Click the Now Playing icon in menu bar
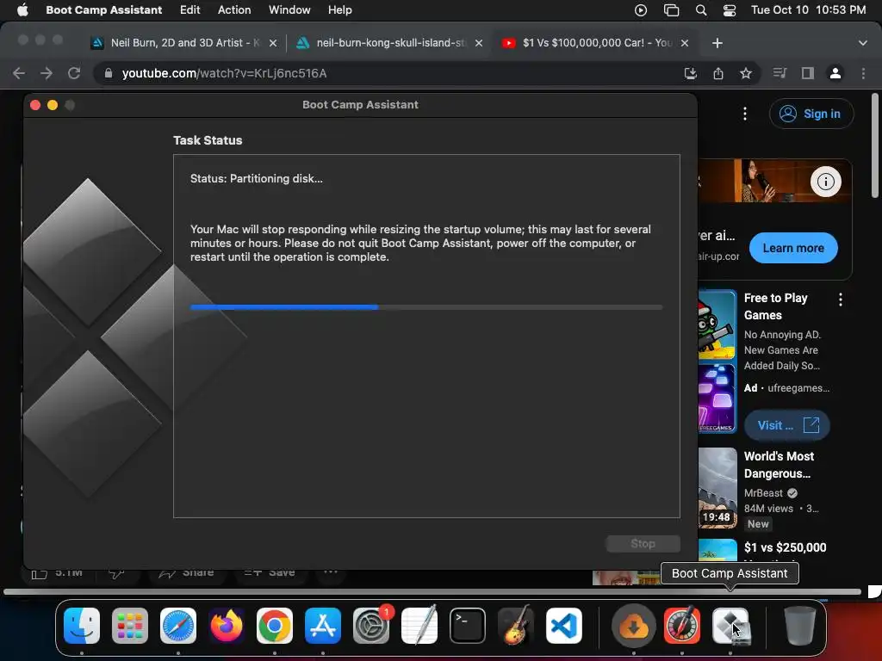Viewport: 882px width, 661px height. pos(640,10)
